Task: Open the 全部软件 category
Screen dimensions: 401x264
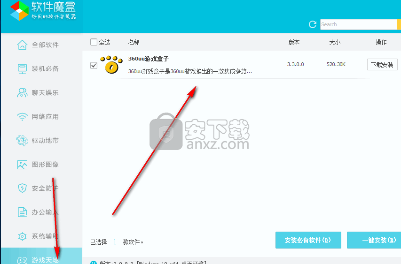Action: click(41, 45)
